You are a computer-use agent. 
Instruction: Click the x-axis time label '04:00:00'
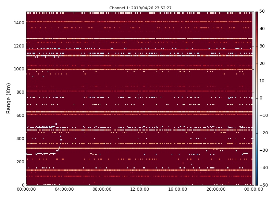(x=64, y=189)
